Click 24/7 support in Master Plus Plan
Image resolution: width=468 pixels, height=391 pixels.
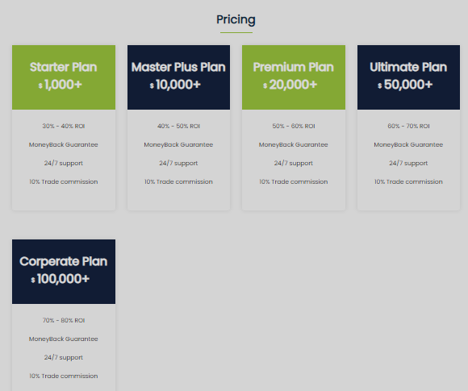click(x=178, y=163)
